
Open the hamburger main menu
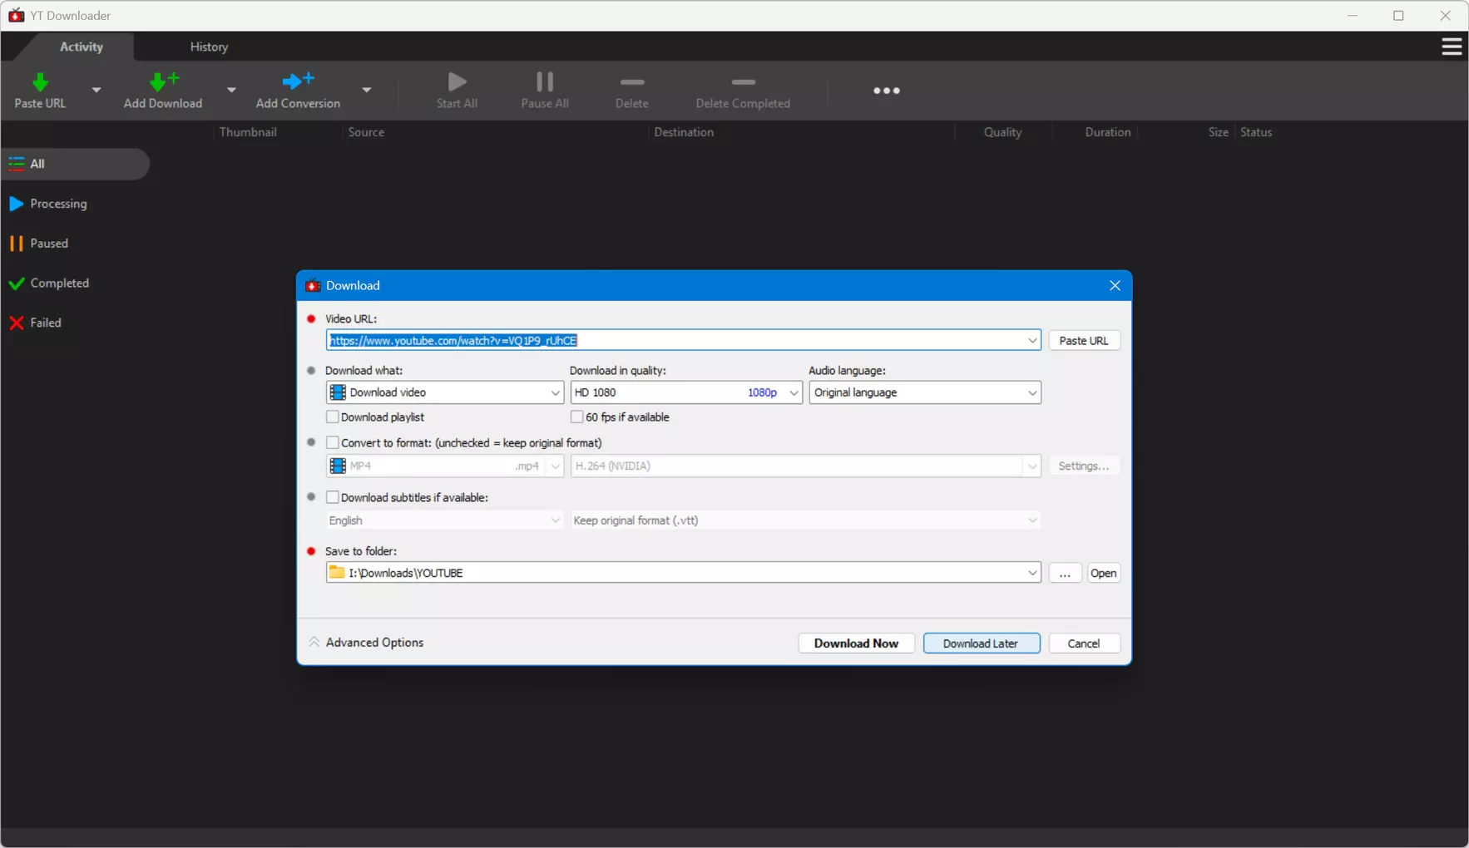pyautogui.click(x=1452, y=47)
